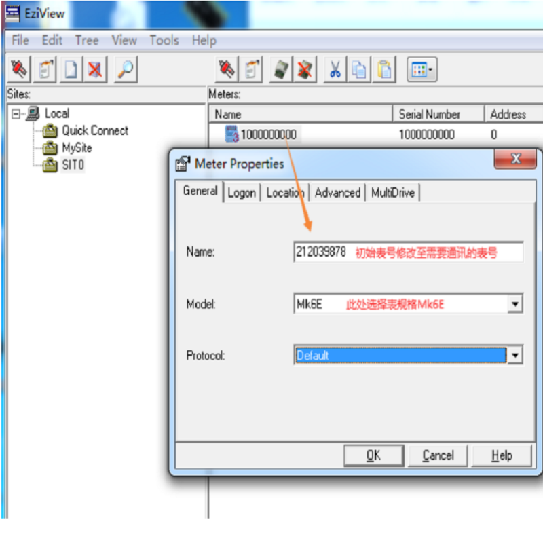Switch to the Logon tab

242,193
